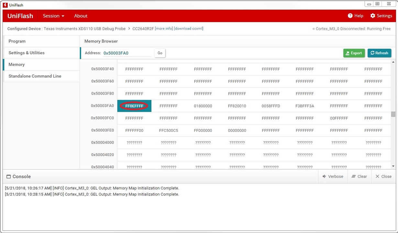This screenshot has width=398, height=233.
Task: Click the memory table vertical scrollbar
Action: [392, 114]
